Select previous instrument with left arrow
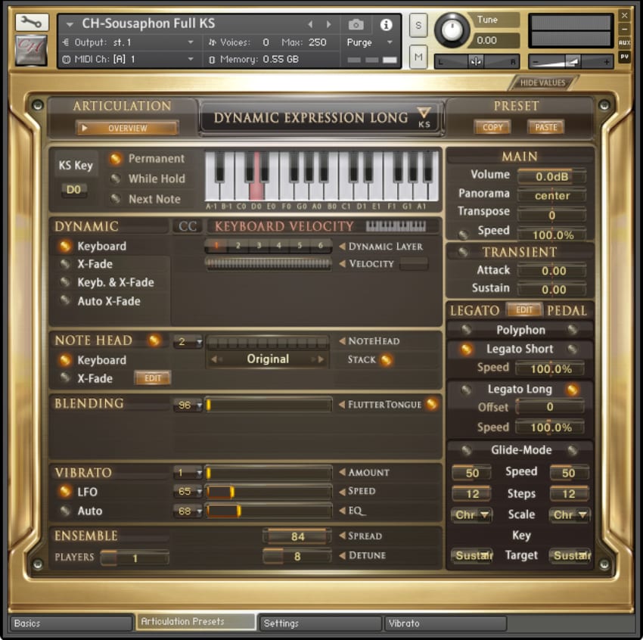643x640 pixels. (x=309, y=24)
